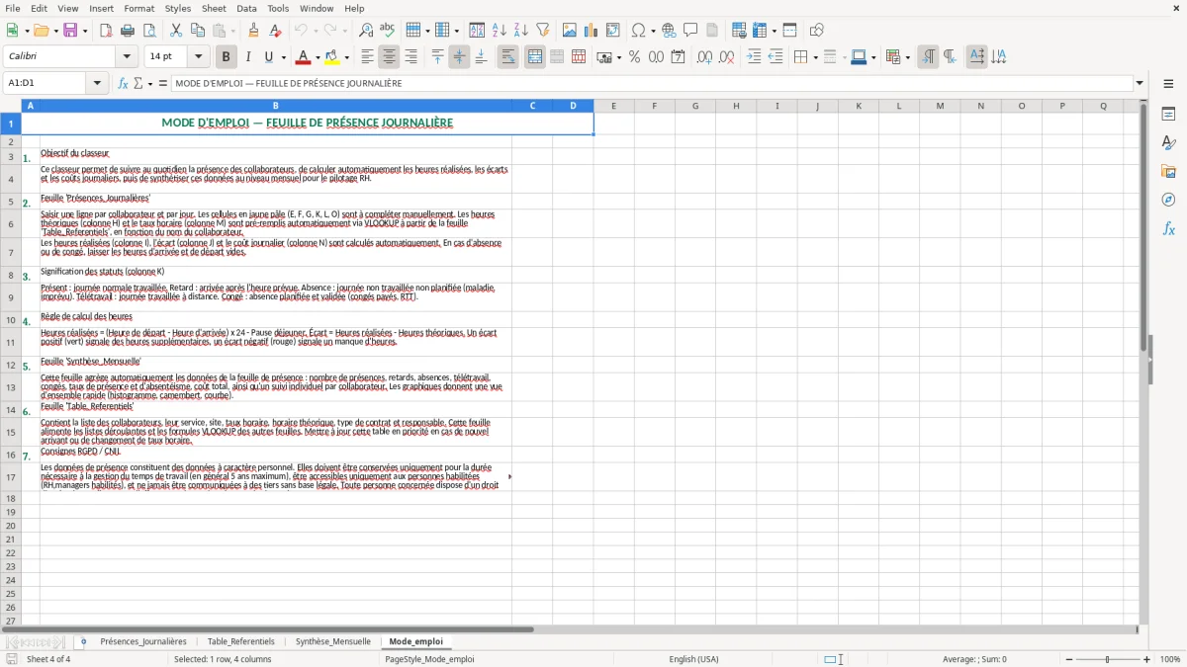Open Font Color dropdown arrow
The width and height of the screenshot is (1187, 667).
pos(318,57)
